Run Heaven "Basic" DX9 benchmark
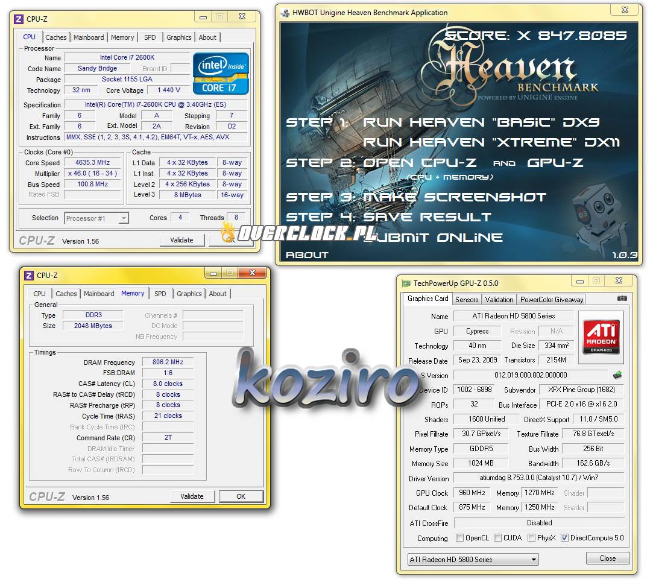 tap(481, 122)
